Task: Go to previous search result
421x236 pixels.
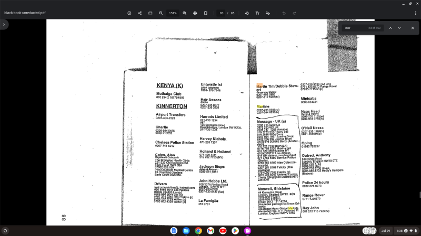Action: (390, 28)
